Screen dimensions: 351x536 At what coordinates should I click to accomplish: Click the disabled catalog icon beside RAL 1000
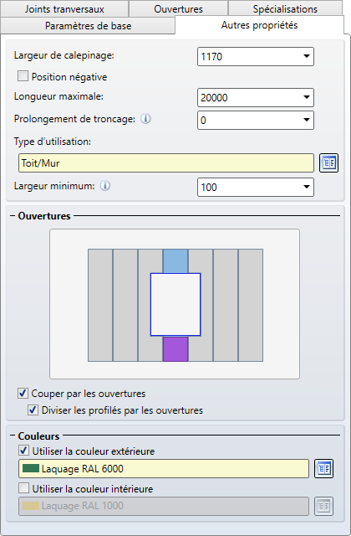point(323,506)
